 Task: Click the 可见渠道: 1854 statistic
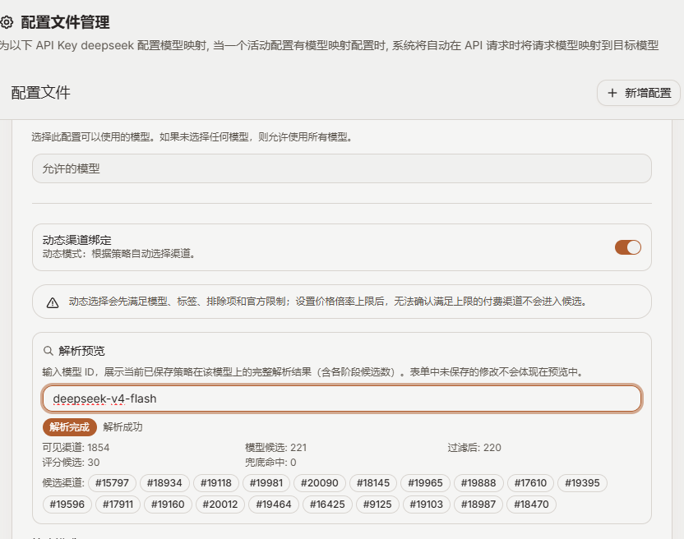[x=76, y=448]
